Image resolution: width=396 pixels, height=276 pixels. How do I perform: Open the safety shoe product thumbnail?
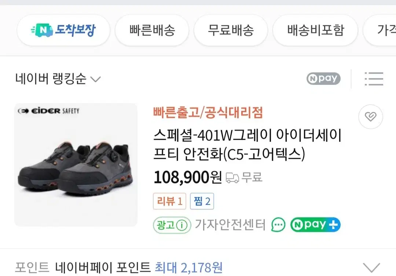[x=76, y=165]
